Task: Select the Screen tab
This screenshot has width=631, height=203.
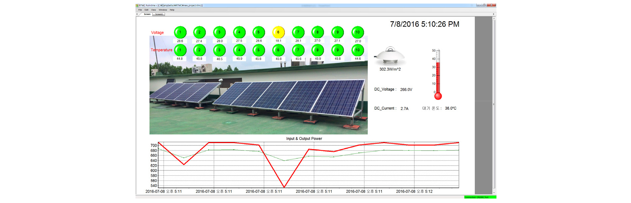Action: coord(147,14)
